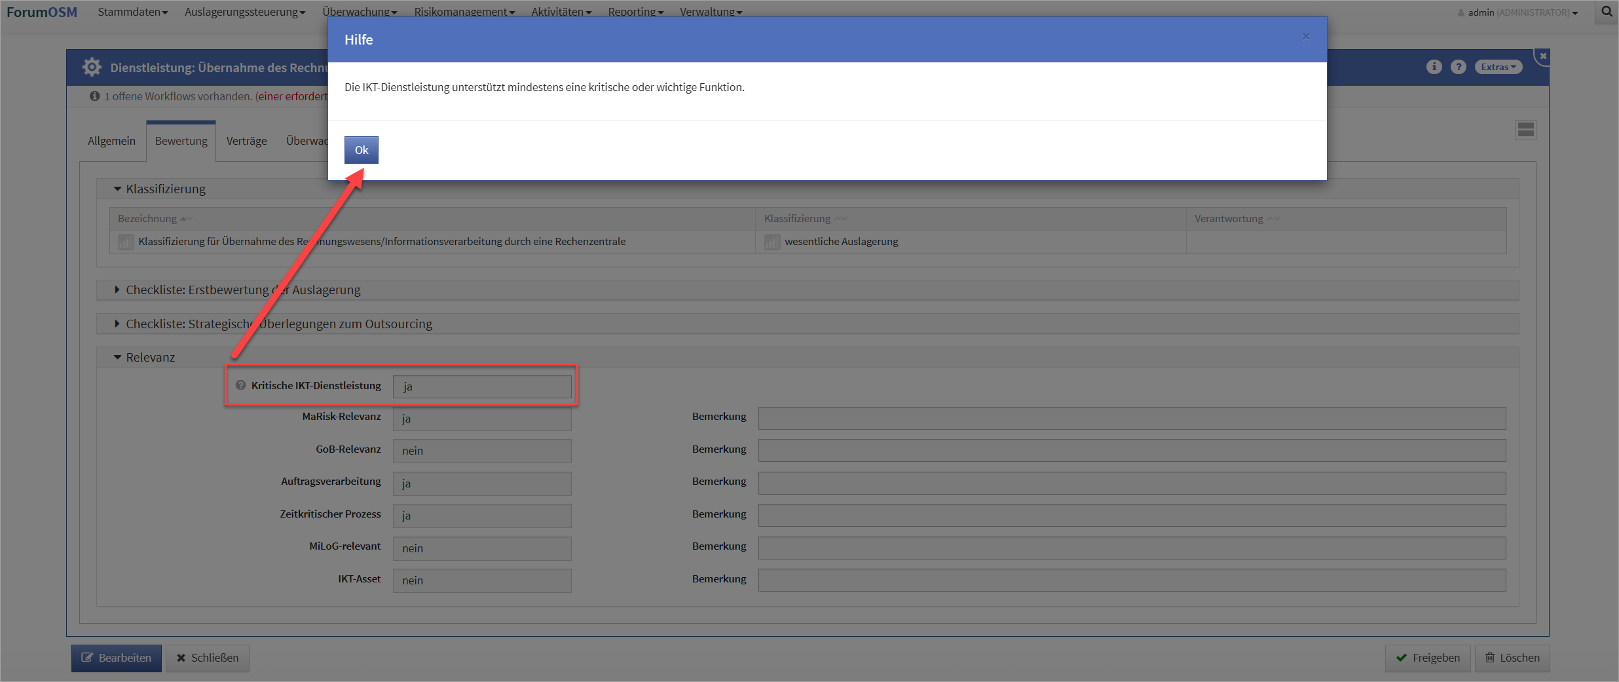The height and width of the screenshot is (682, 1619).
Task: Click the question mark icon in header
Action: point(1458,67)
